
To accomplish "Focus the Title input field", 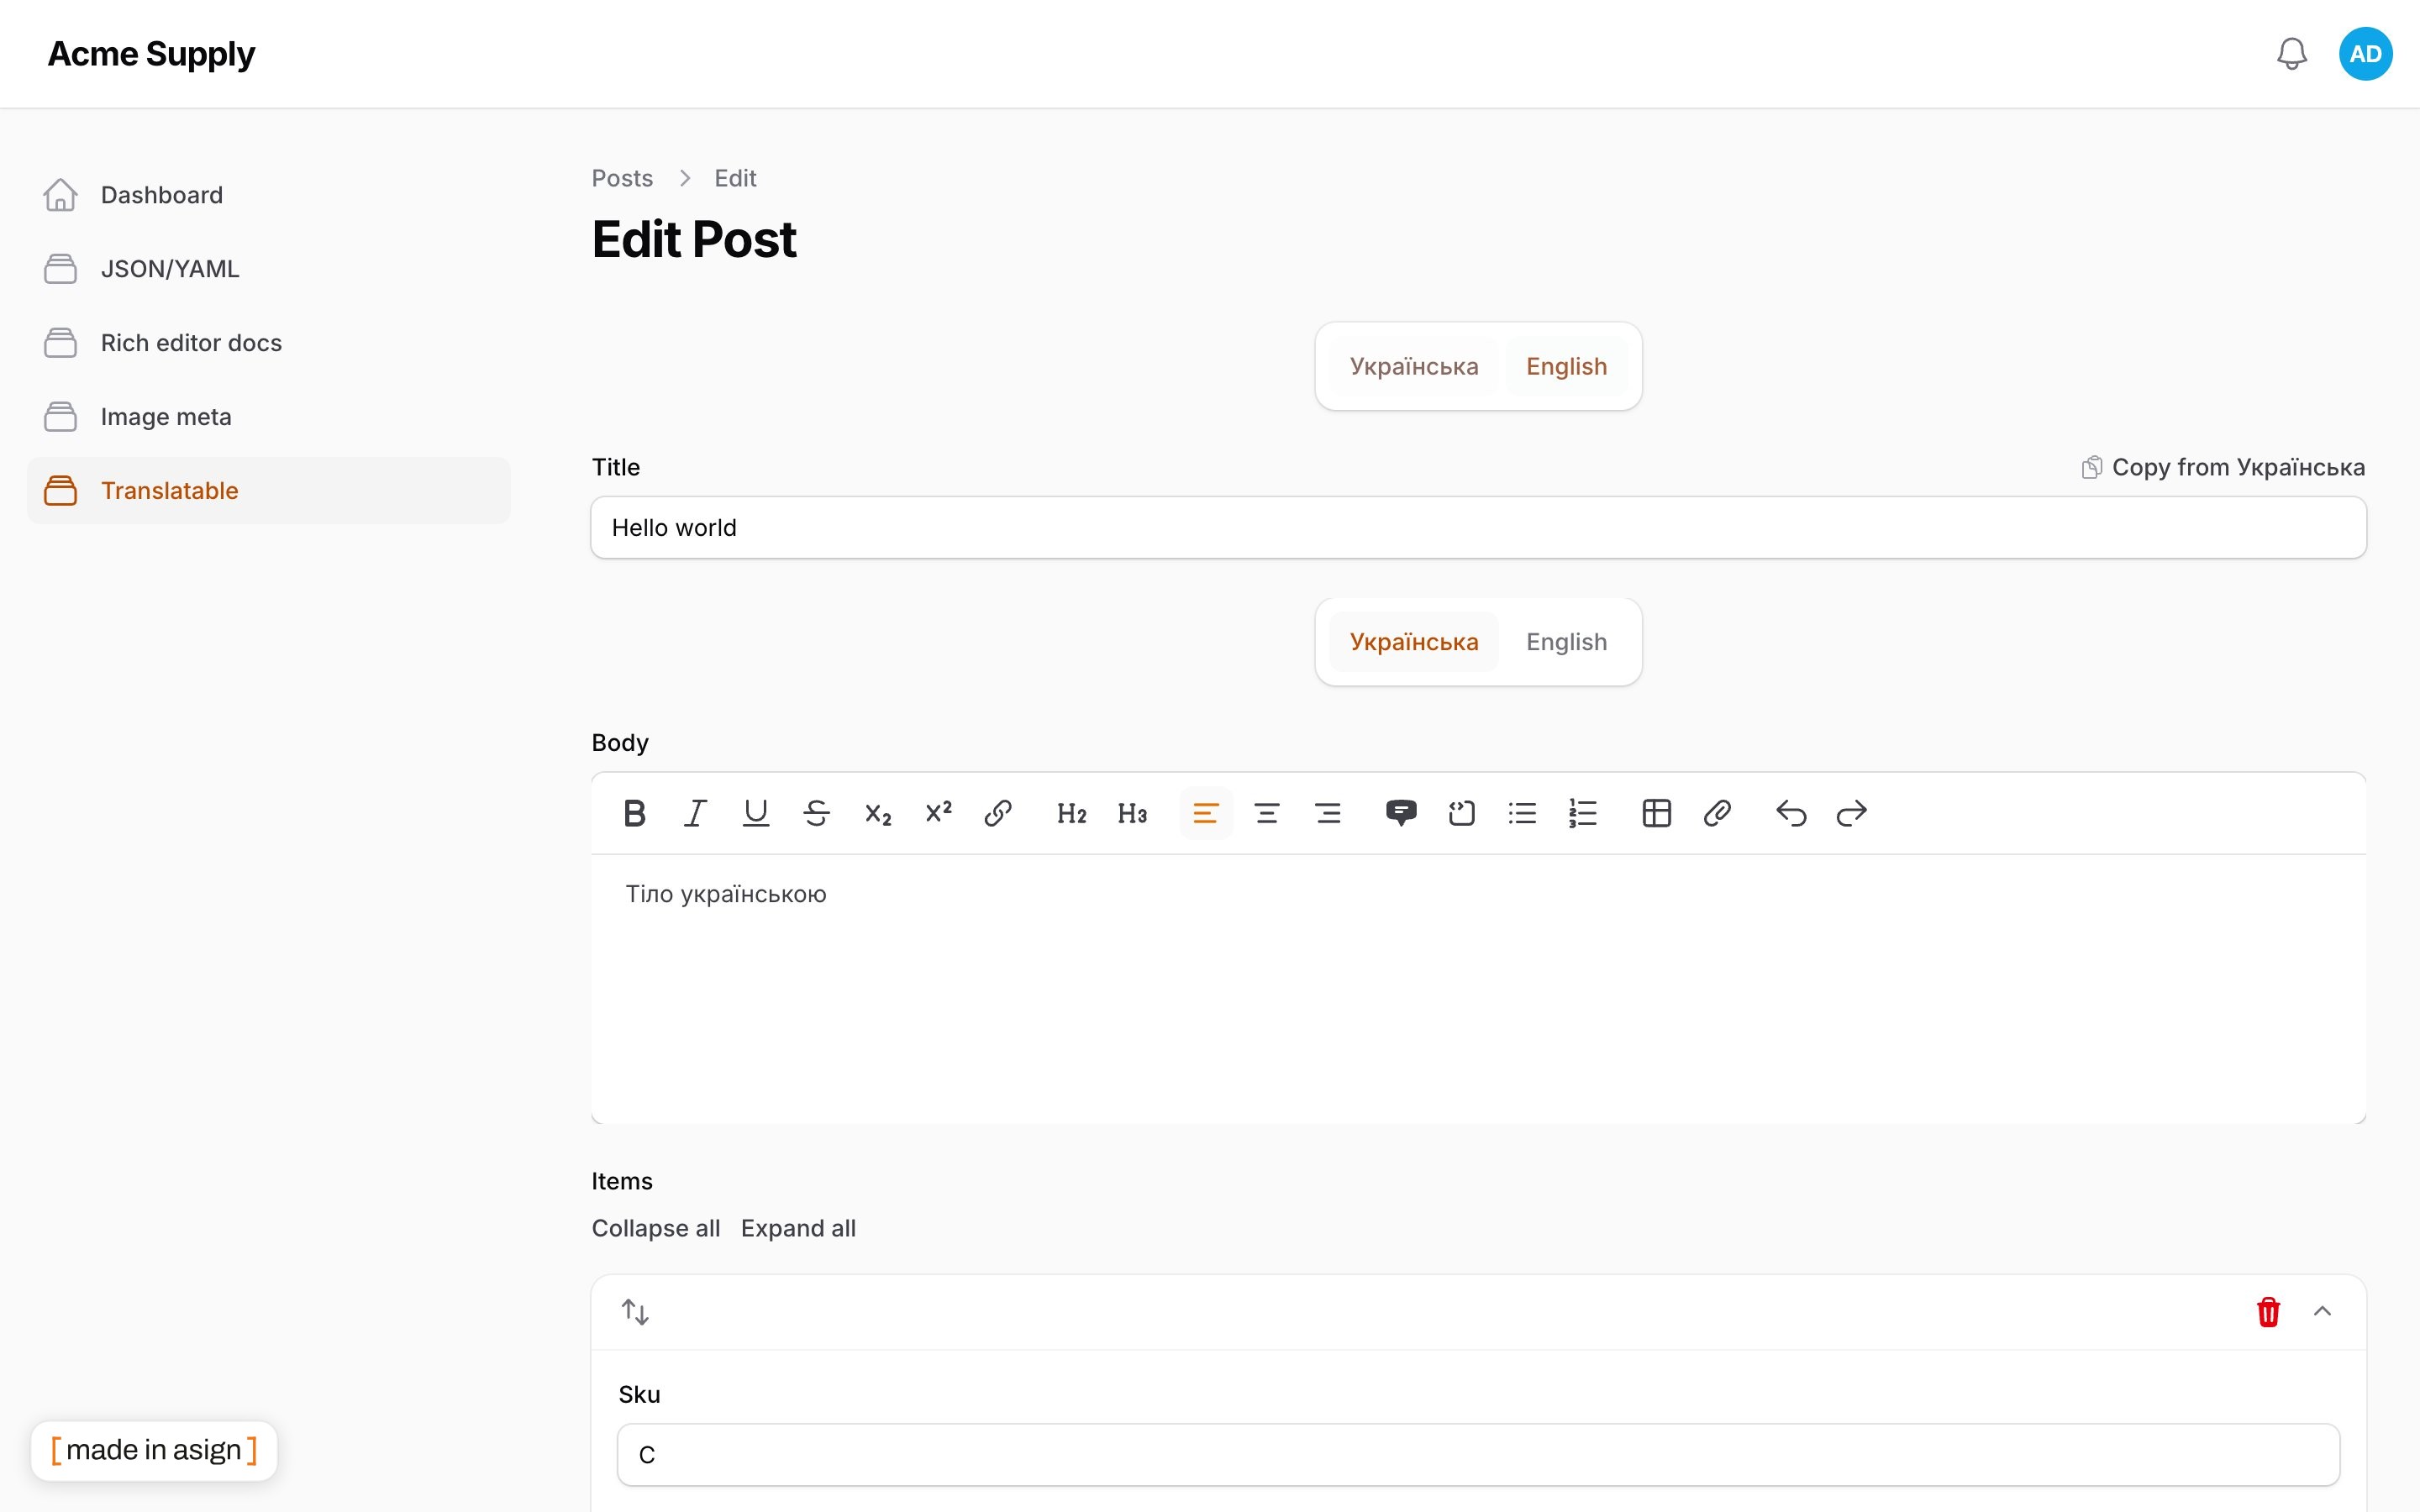I will click(x=1478, y=528).
